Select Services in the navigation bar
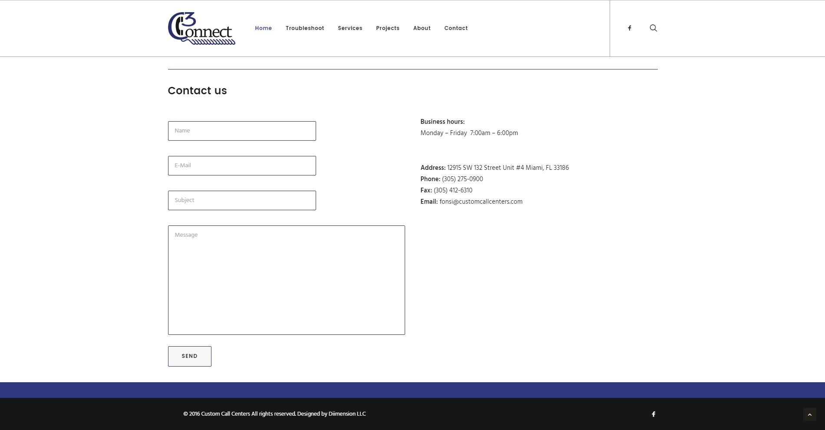 pos(350,28)
